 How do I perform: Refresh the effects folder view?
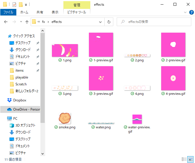pyautogui.click(x=109, y=22)
